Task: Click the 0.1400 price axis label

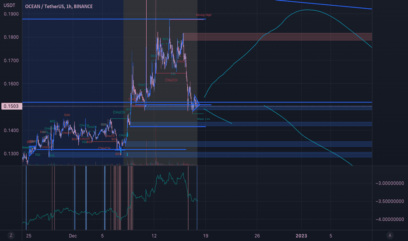Action: click(11, 130)
